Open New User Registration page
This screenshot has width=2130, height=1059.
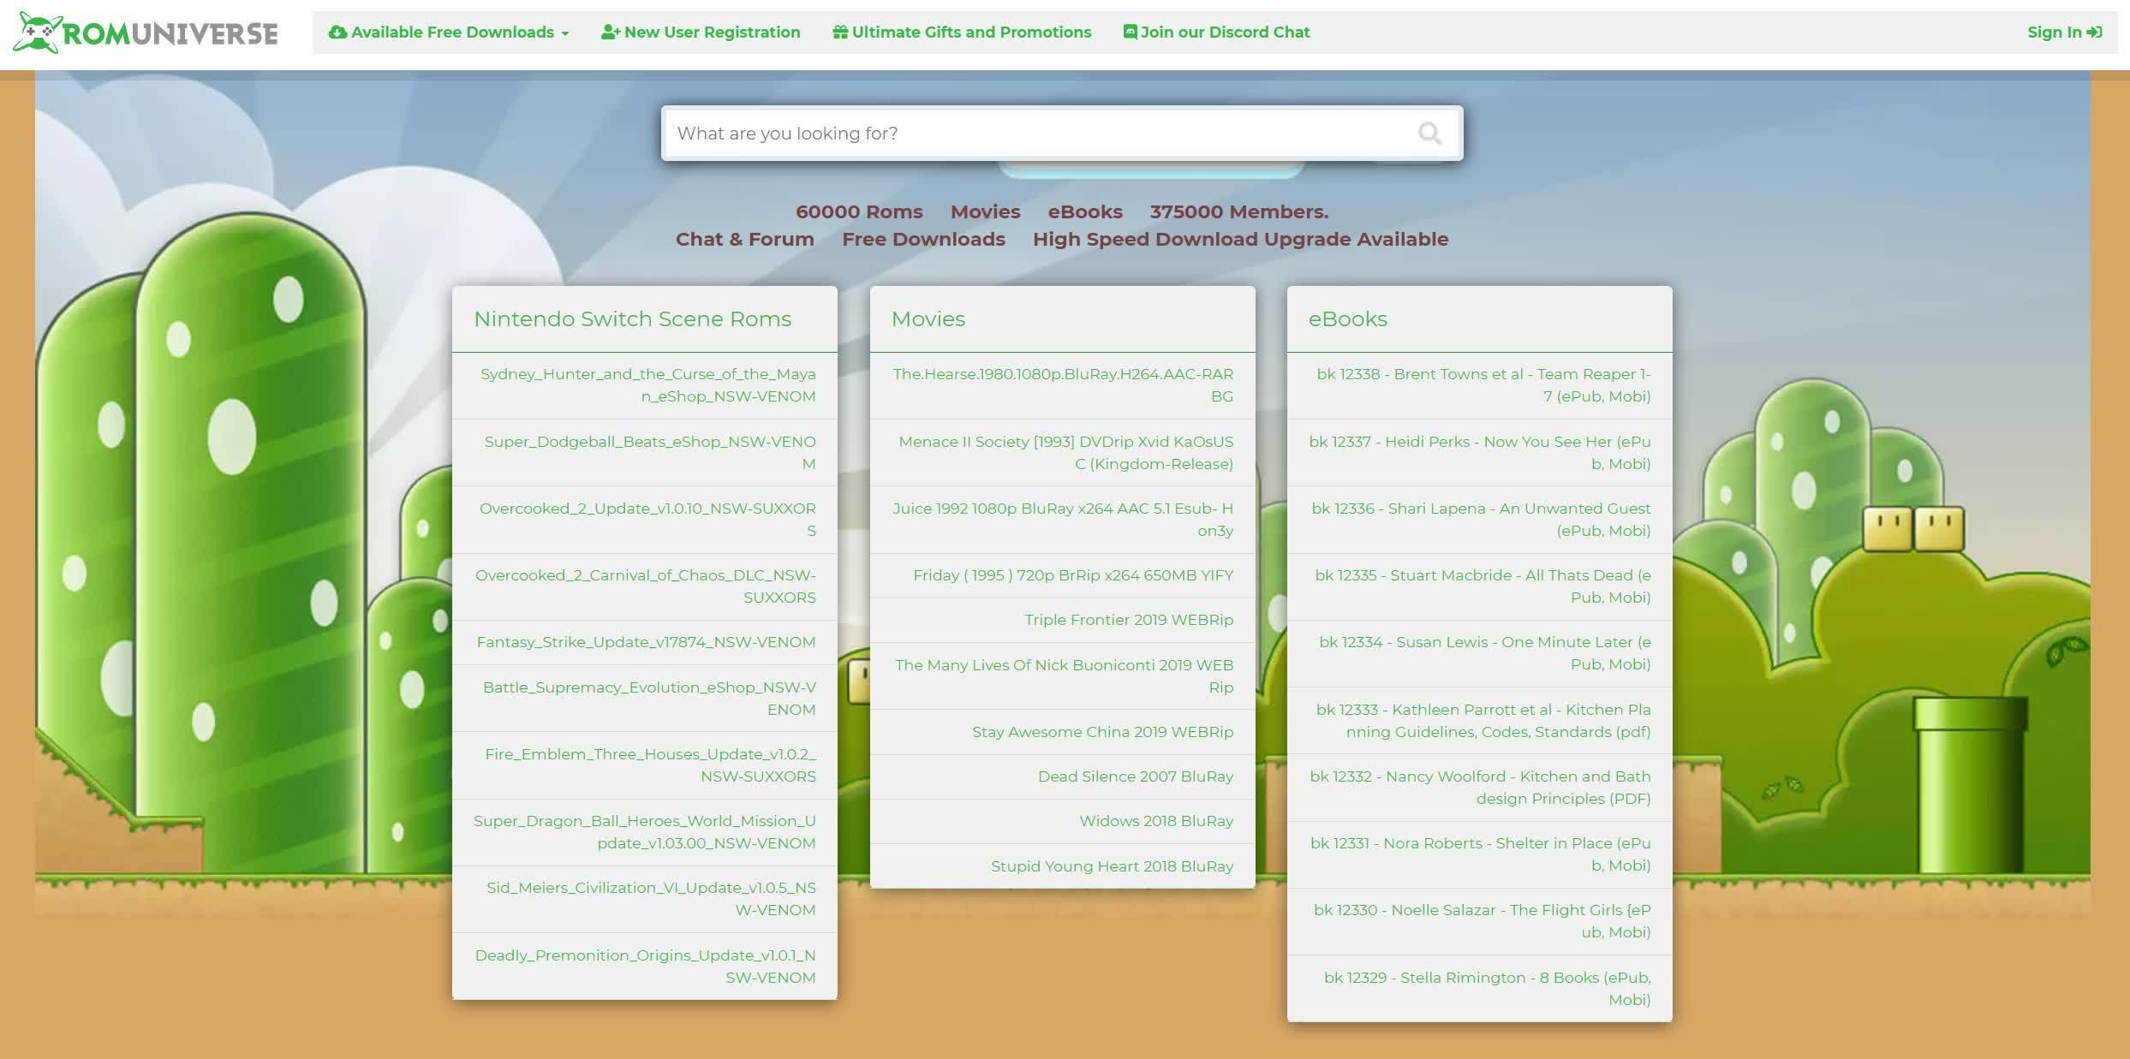tap(701, 32)
